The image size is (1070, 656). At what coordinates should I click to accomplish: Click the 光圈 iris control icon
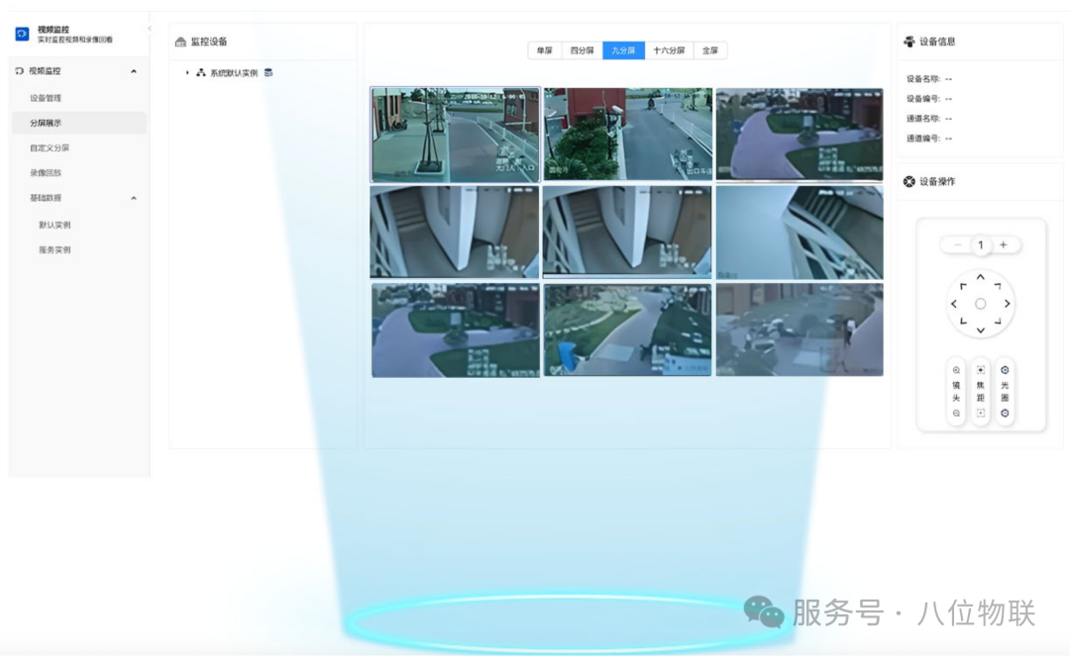(1006, 368)
